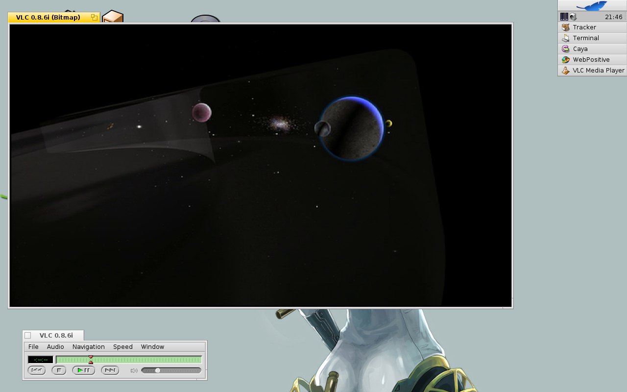
Task: Click the zoom button on Bitmap window tab
Action: point(94,18)
